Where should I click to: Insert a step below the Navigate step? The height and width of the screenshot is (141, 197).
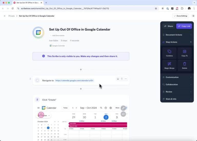coord(81,89)
